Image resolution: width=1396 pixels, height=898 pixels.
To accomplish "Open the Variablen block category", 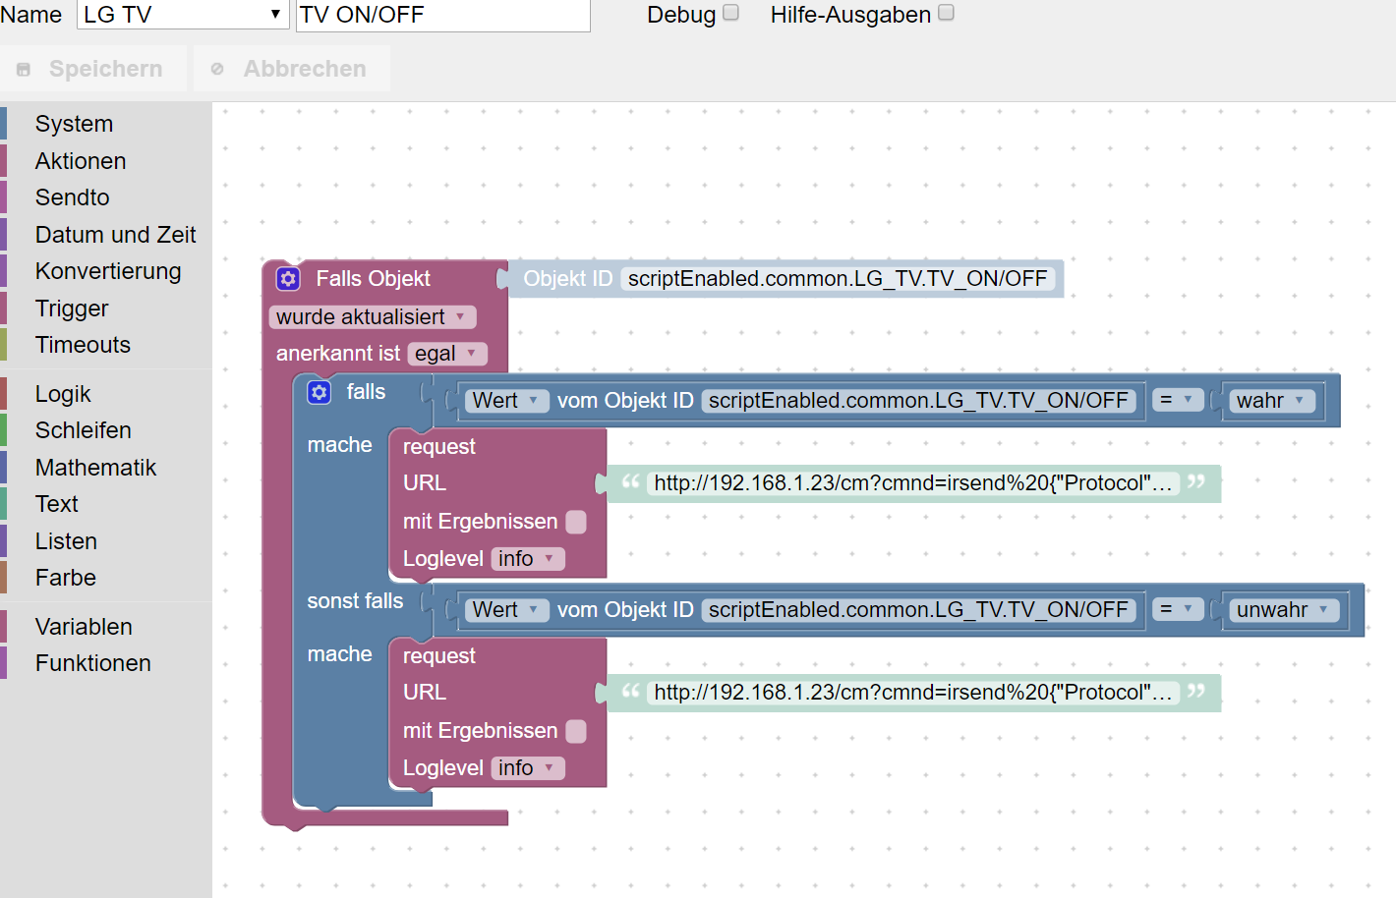I will pyautogui.click(x=106, y=627).
